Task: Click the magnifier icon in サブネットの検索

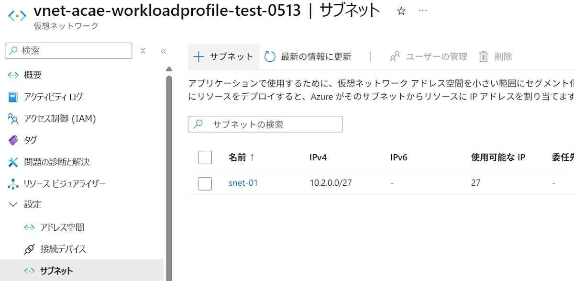Action: click(198, 124)
